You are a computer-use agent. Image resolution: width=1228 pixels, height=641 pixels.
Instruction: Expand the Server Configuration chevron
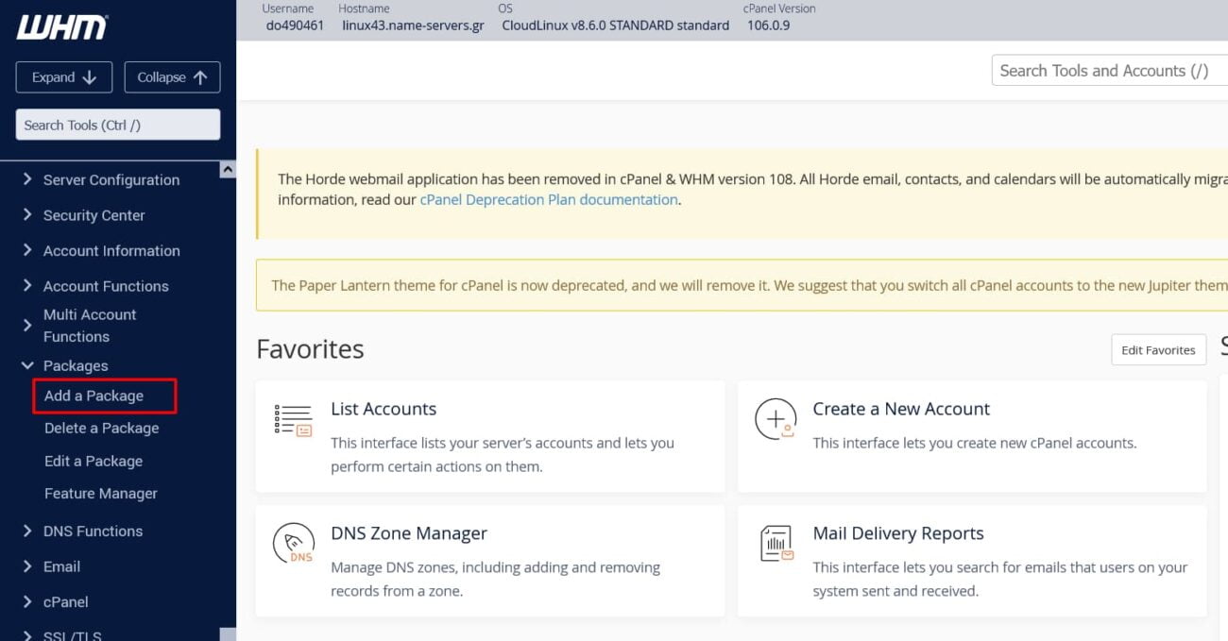pyautogui.click(x=26, y=179)
